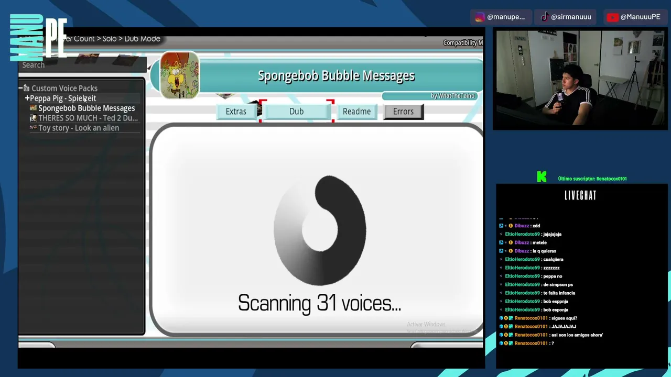Click the Scanning 31 voices status text
The image size is (671, 377).
coord(319,303)
